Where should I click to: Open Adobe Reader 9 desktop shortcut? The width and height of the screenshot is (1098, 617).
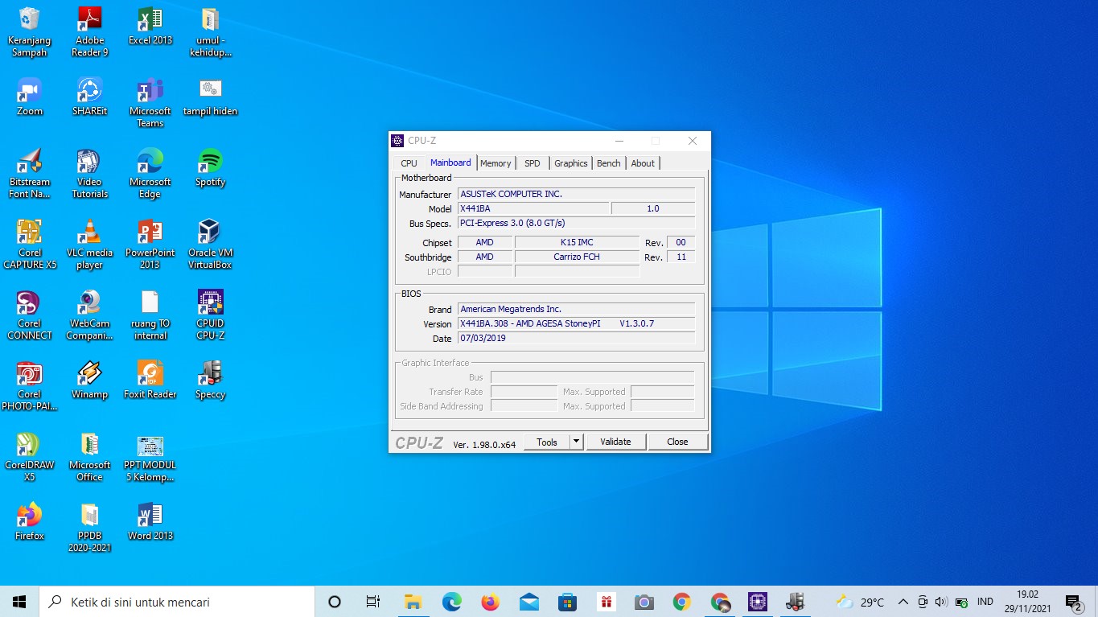tap(89, 32)
